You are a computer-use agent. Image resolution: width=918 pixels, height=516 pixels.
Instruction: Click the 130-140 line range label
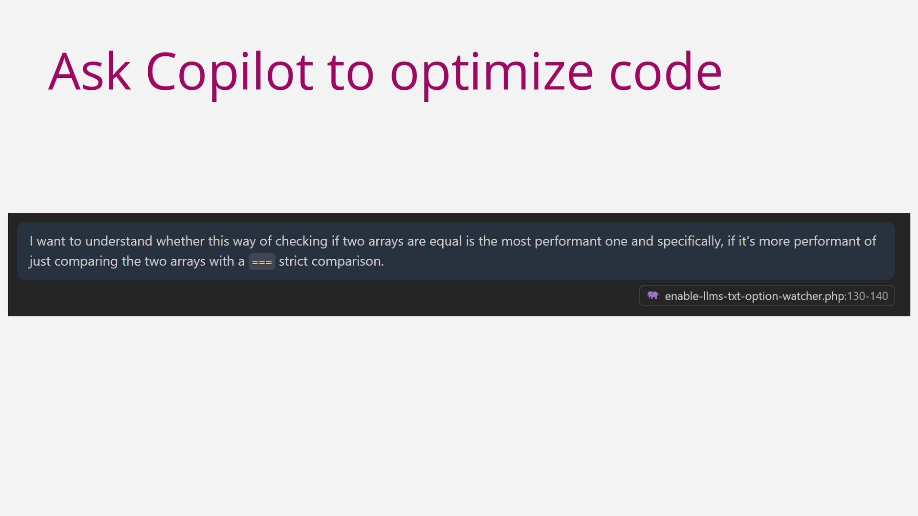point(867,296)
